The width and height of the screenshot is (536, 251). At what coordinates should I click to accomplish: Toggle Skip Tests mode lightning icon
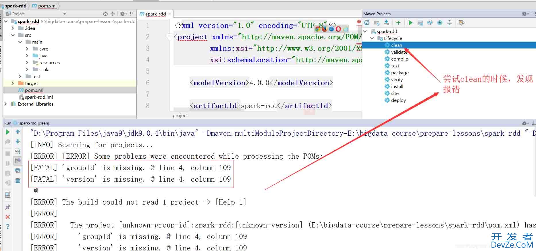pos(440,23)
